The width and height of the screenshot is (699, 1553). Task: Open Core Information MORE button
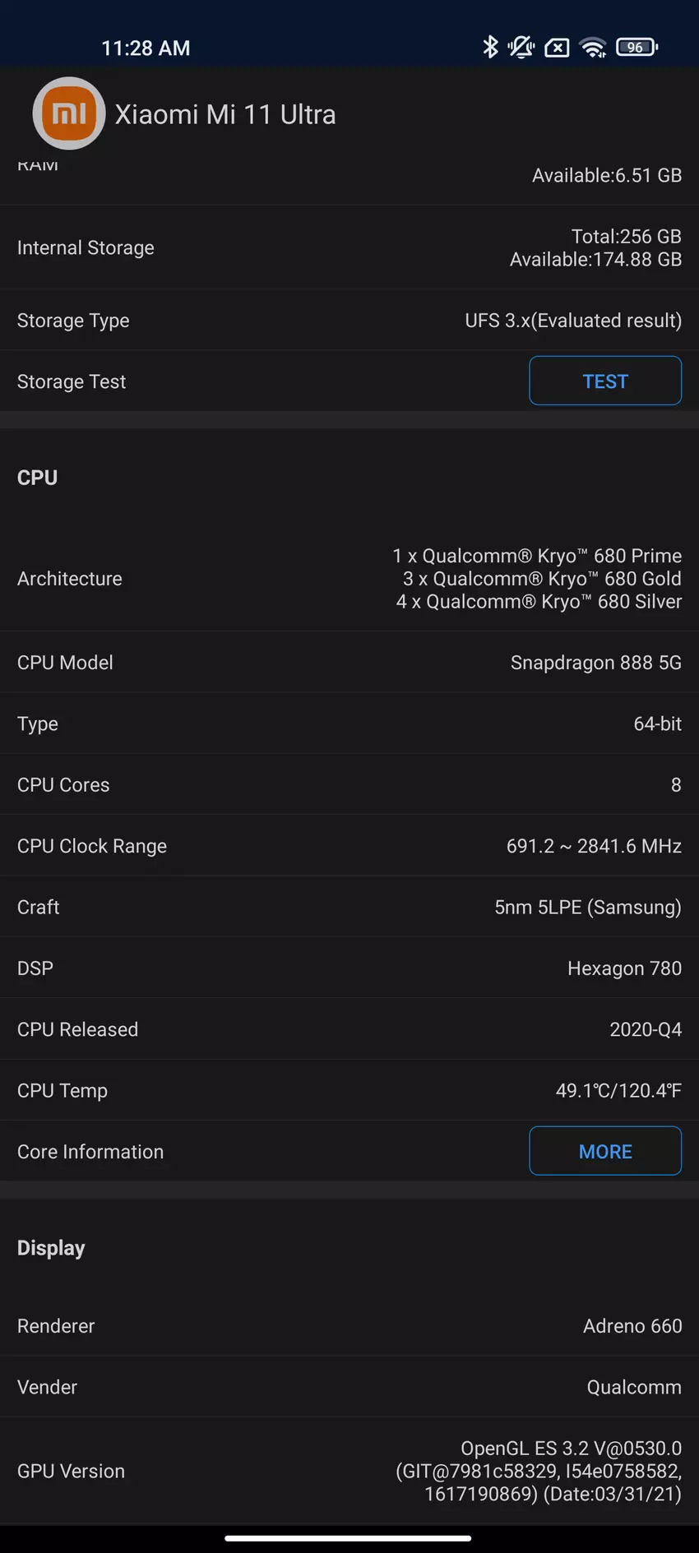[604, 1151]
